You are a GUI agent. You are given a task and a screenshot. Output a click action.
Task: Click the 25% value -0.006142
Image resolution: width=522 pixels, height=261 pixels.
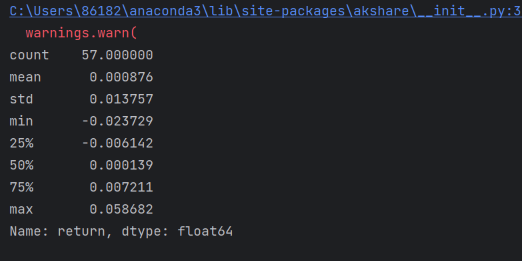point(117,144)
